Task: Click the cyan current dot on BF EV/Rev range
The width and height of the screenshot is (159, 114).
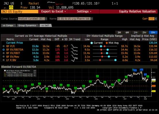Action: coord(109,57)
